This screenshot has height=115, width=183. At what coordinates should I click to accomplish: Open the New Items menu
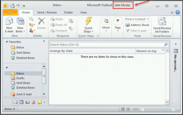coord(20,25)
